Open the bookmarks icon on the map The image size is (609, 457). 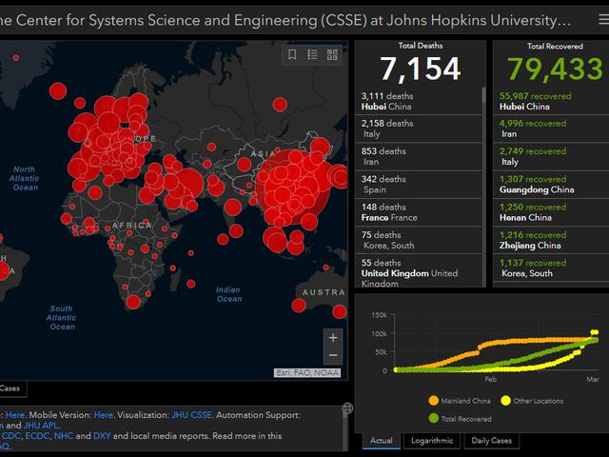tap(293, 55)
